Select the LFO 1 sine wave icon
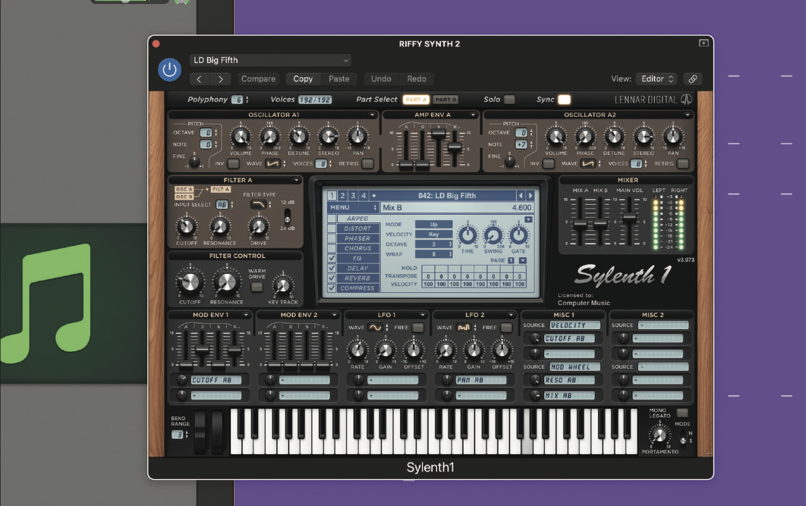The height and width of the screenshot is (506, 806). click(x=375, y=328)
